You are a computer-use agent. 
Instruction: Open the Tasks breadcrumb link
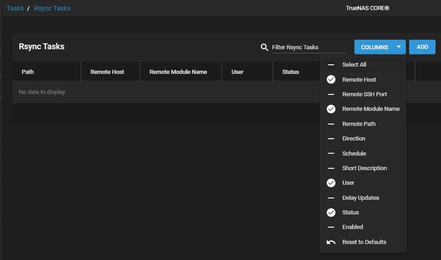(x=15, y=8)
